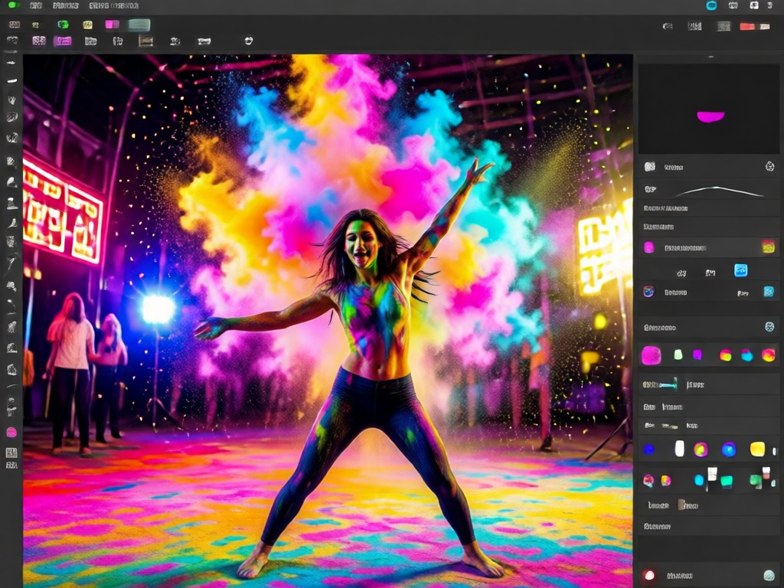Click the cyan circle in the bottom icon row

pos(699,481)
